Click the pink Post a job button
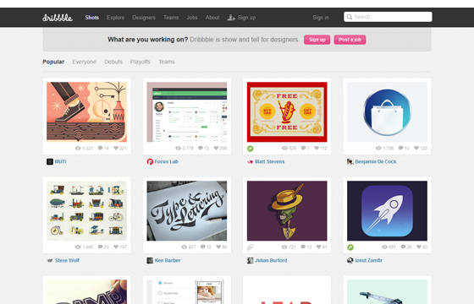The width and height of the screenshot is (474, 304). [x=350, y=40]
